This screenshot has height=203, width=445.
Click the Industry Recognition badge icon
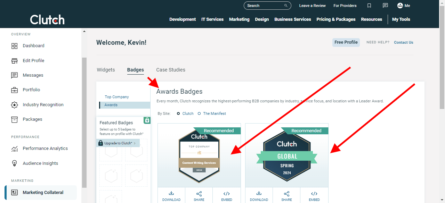point(15,105)
